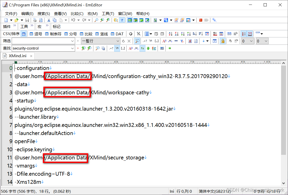The height and width of the screenshot is (195, 288).
Task: Click the 制表符 tab-separated button
Action: (x=53, y=34)
